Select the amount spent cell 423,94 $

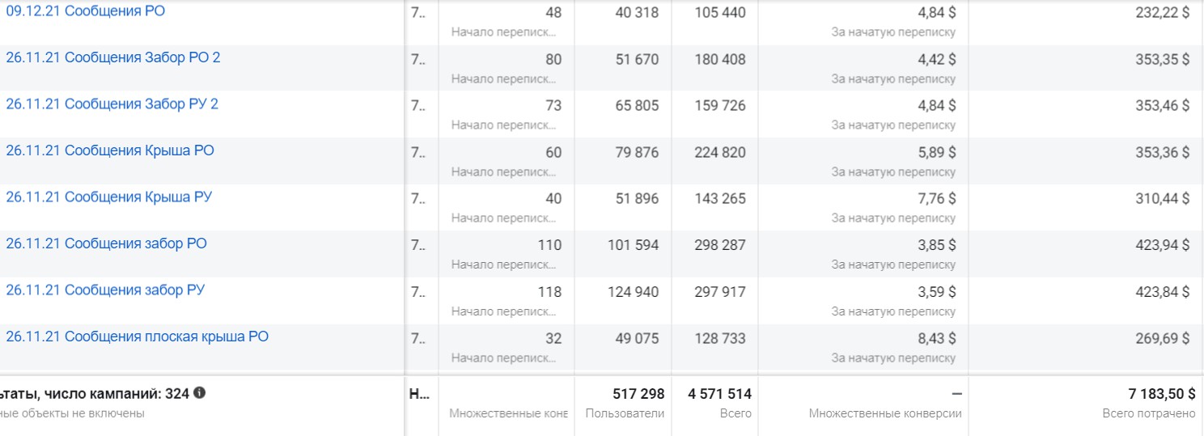[x=1085, y=254]
